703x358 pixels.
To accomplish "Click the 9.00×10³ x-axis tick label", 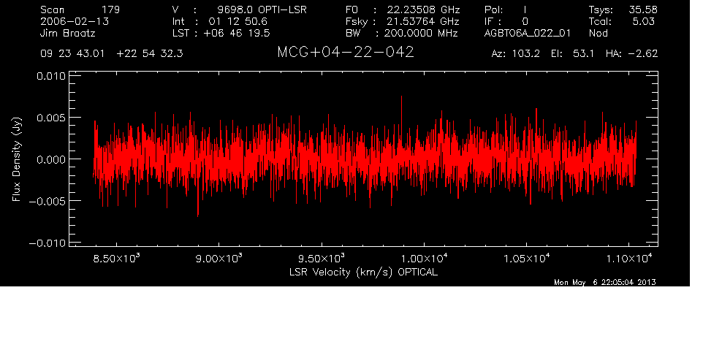I will [218, 259].
